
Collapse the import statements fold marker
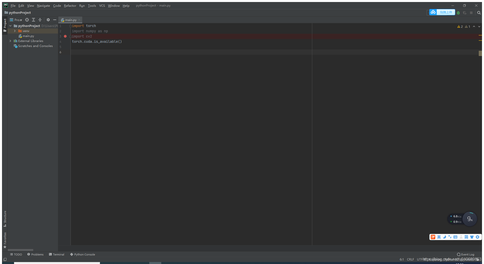(70, 26)
